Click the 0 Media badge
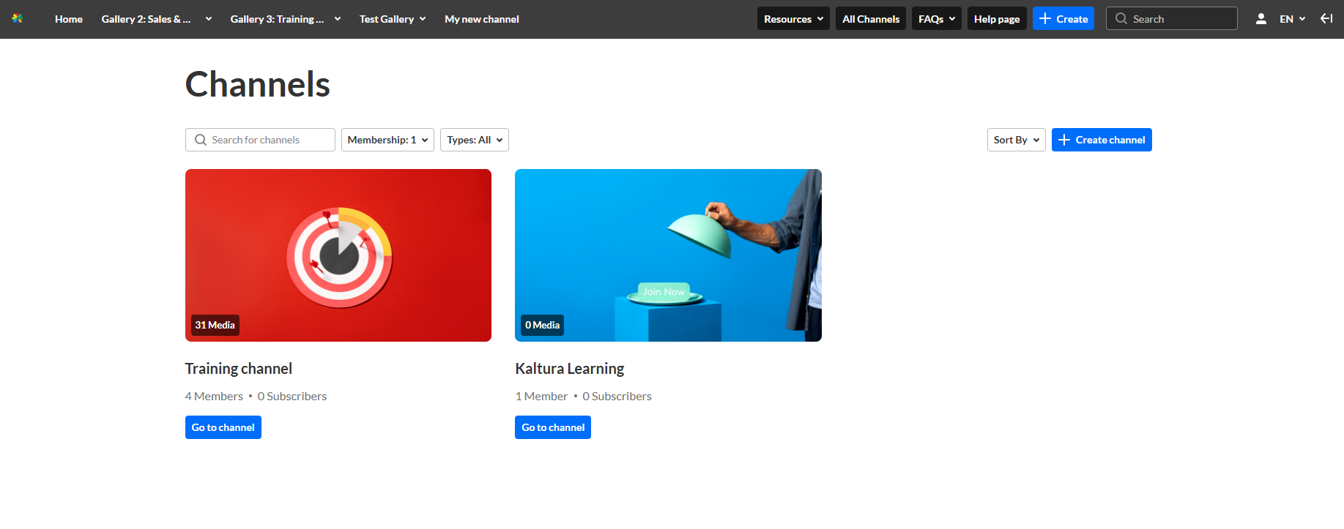The width and height of the screenshot is (1344, 529). (543, 325)
